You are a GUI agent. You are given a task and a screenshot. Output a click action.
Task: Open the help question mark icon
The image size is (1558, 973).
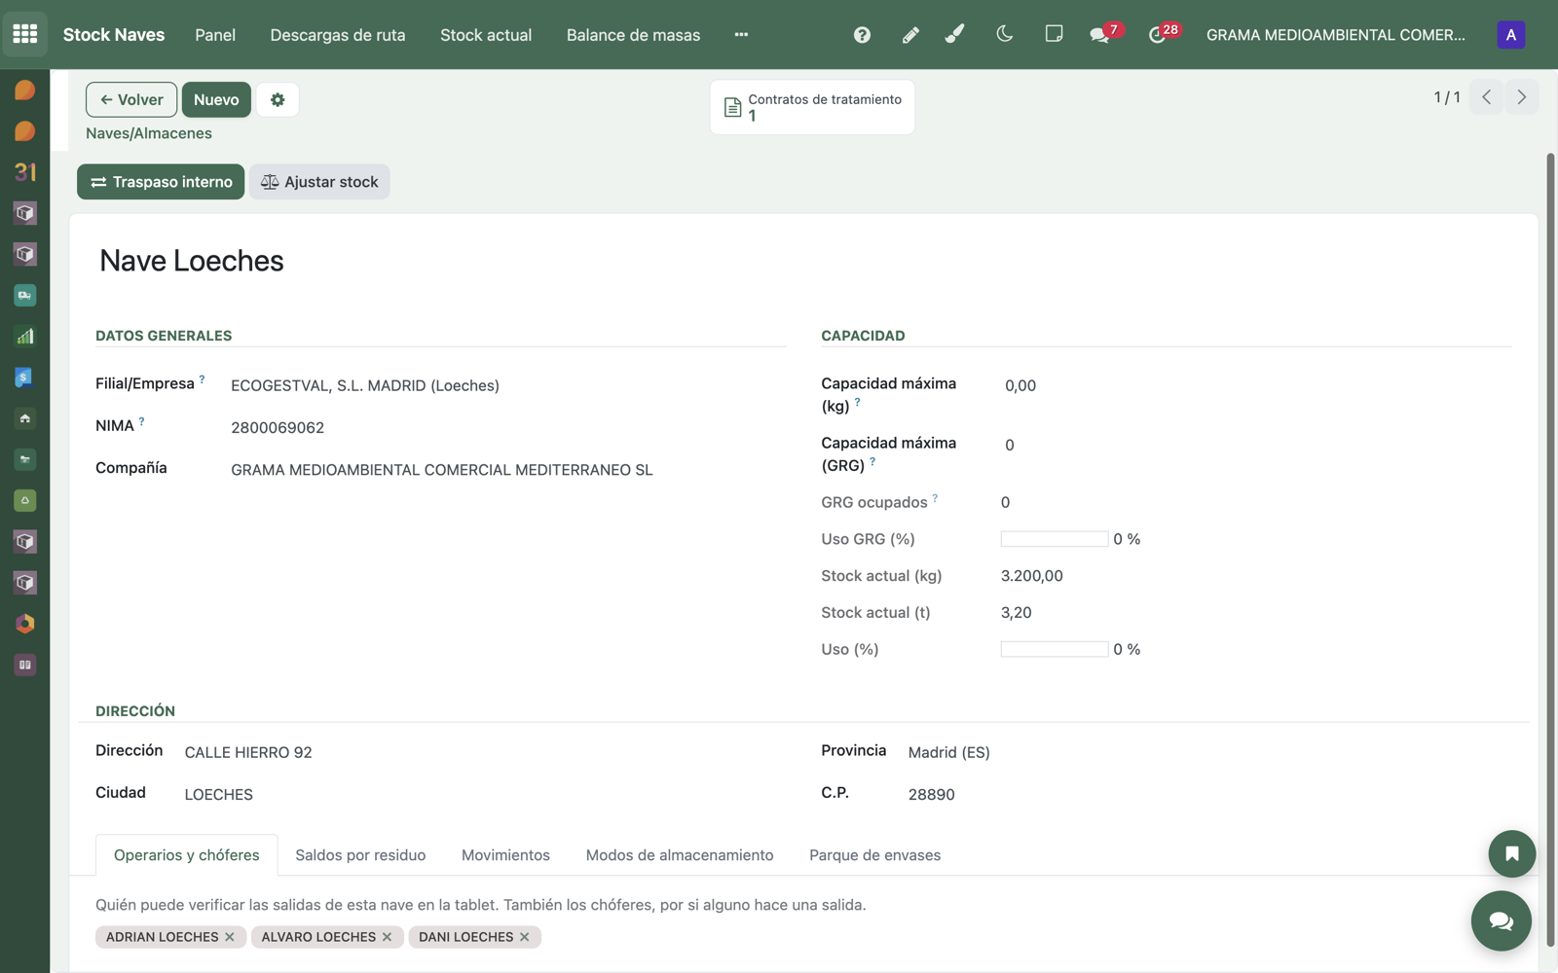click(x=862, y=35)
